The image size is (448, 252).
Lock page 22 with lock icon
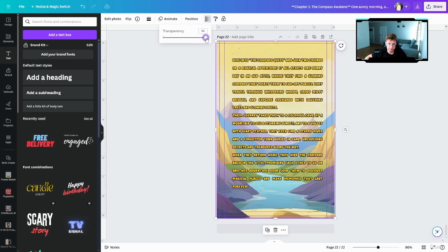coord(306,37)
